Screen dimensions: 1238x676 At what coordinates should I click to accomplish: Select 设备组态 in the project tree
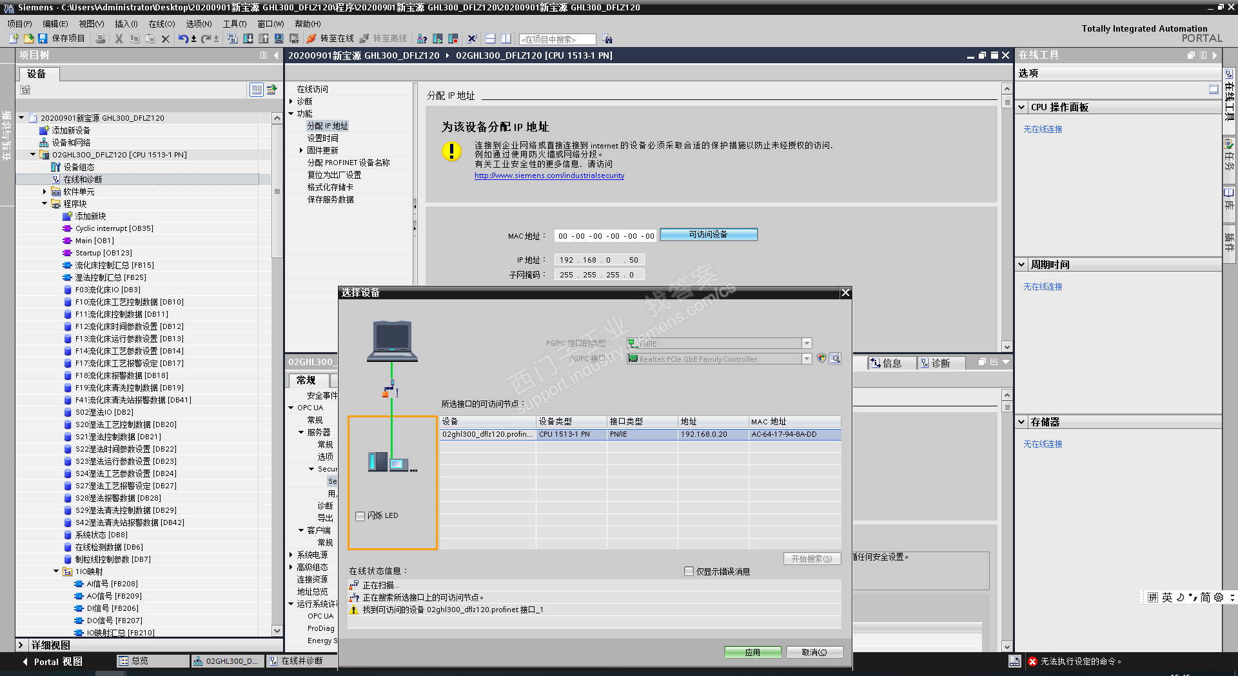(79, 167)
